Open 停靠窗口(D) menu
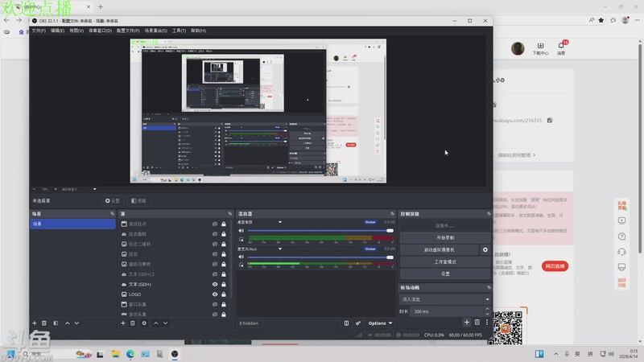 click(x=100, y=31)
